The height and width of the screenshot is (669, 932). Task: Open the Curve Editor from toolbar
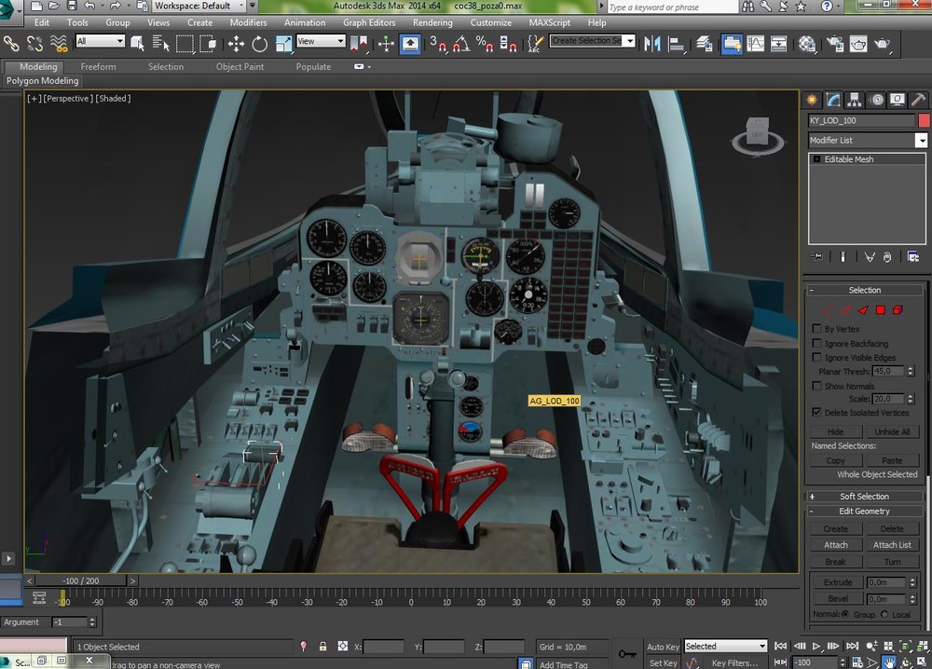(755, 44)
